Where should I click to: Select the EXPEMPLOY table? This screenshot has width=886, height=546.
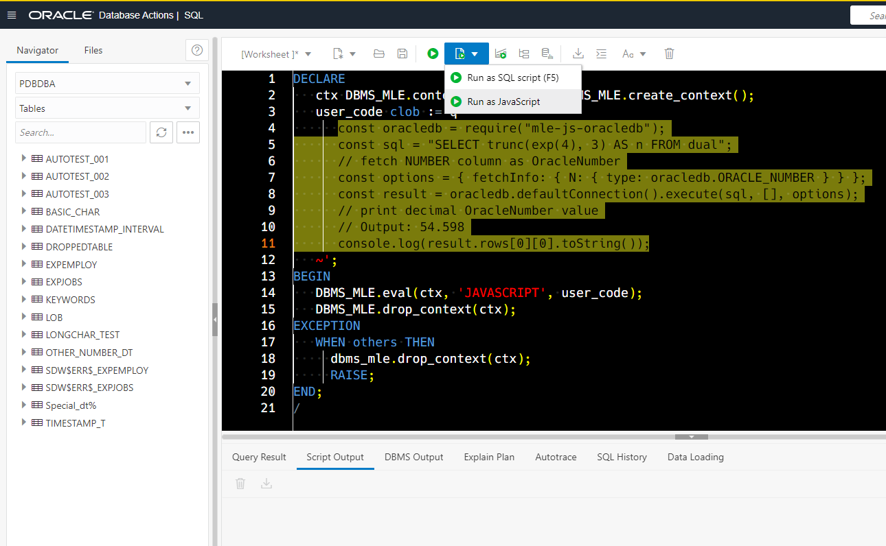click(x=71, y=265)
